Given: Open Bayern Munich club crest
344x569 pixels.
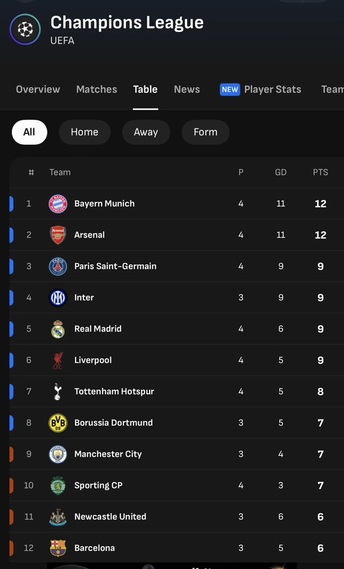Looking at the screenshot, I should pos(58,204).
